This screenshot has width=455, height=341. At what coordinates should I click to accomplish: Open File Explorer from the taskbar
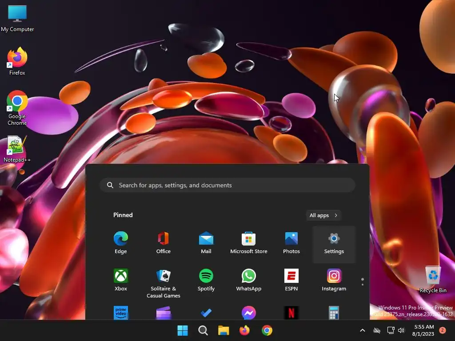coord(224,330)
